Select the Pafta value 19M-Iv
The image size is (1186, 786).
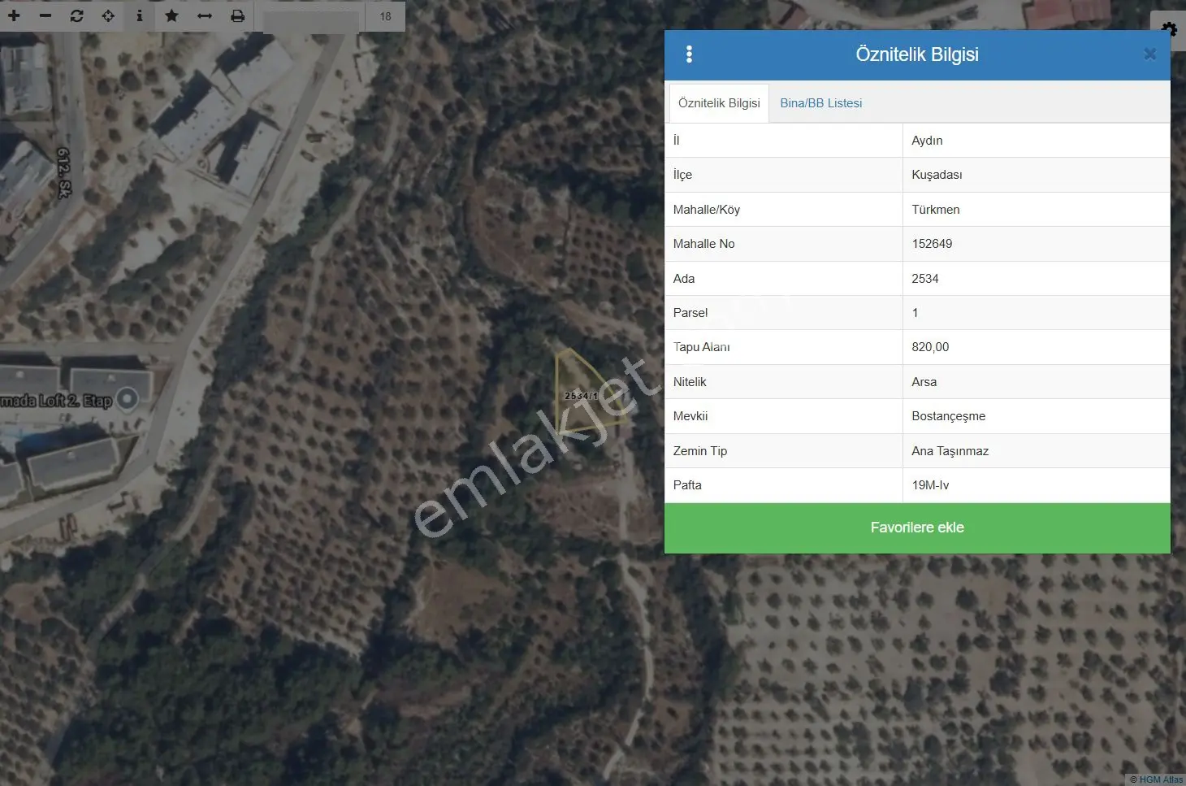930,485
